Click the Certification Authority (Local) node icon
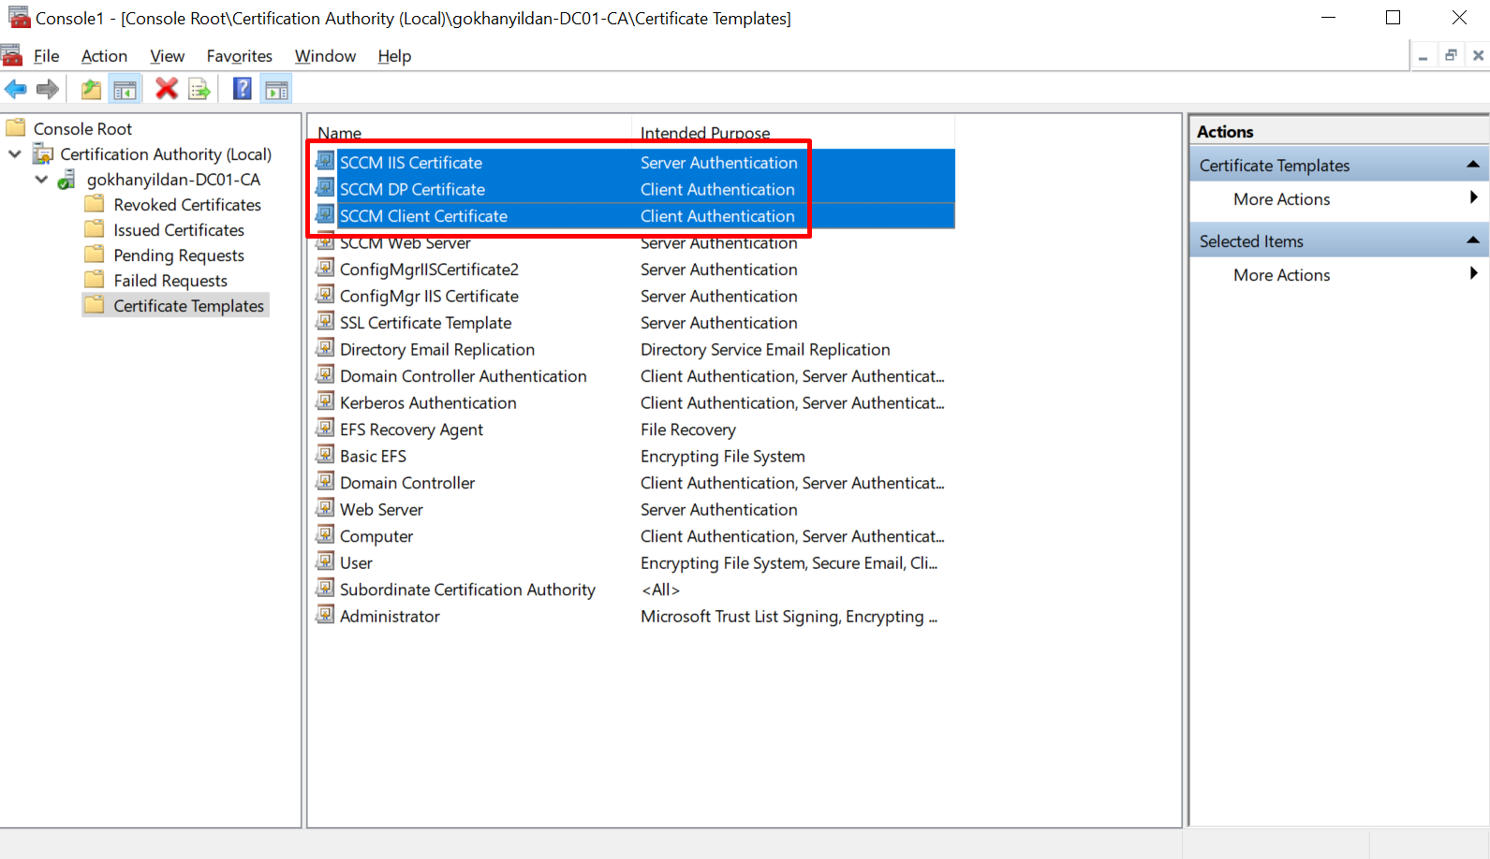 coord(43,153)
